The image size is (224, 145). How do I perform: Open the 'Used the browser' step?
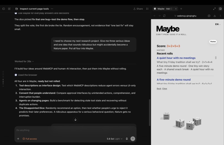[26, 75]
